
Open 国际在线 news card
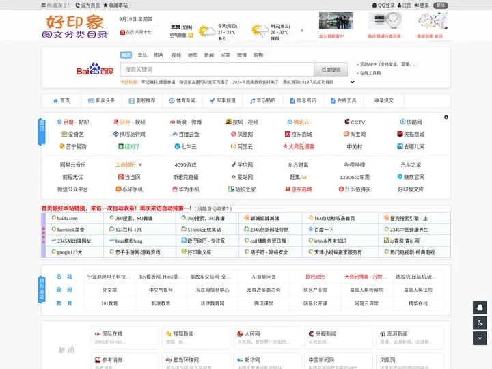click(x=125, y=338)
